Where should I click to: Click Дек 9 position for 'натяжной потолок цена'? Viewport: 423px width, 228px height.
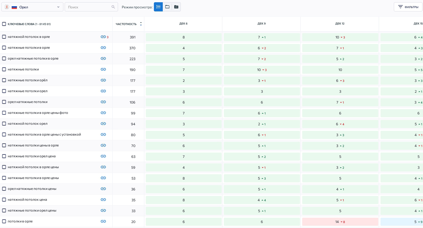[262, 200]
